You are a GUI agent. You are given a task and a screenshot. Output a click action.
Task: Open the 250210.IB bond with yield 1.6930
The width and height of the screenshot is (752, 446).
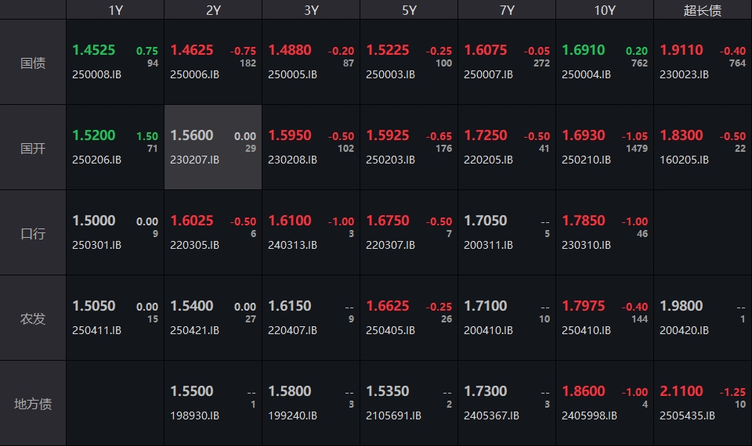(605, 148)
